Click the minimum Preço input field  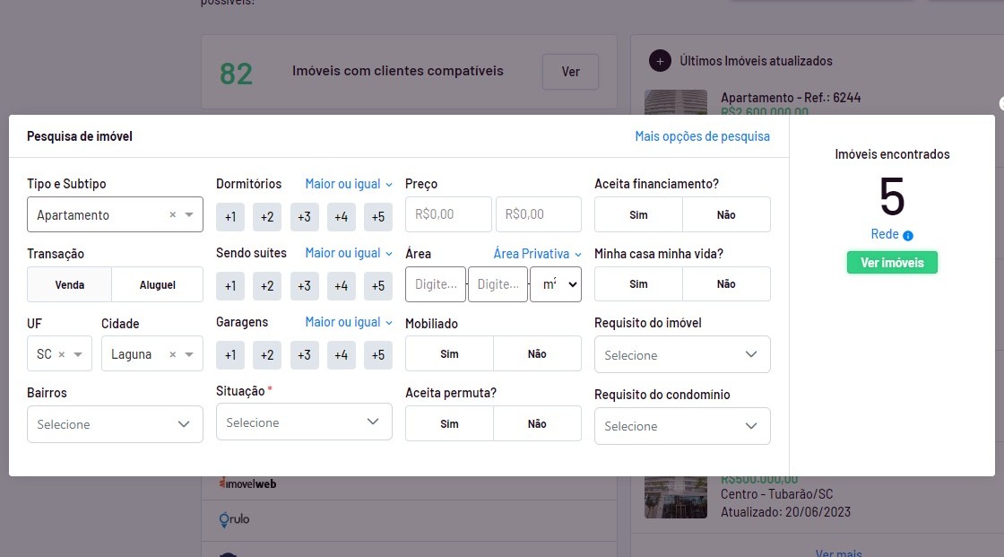448,215
